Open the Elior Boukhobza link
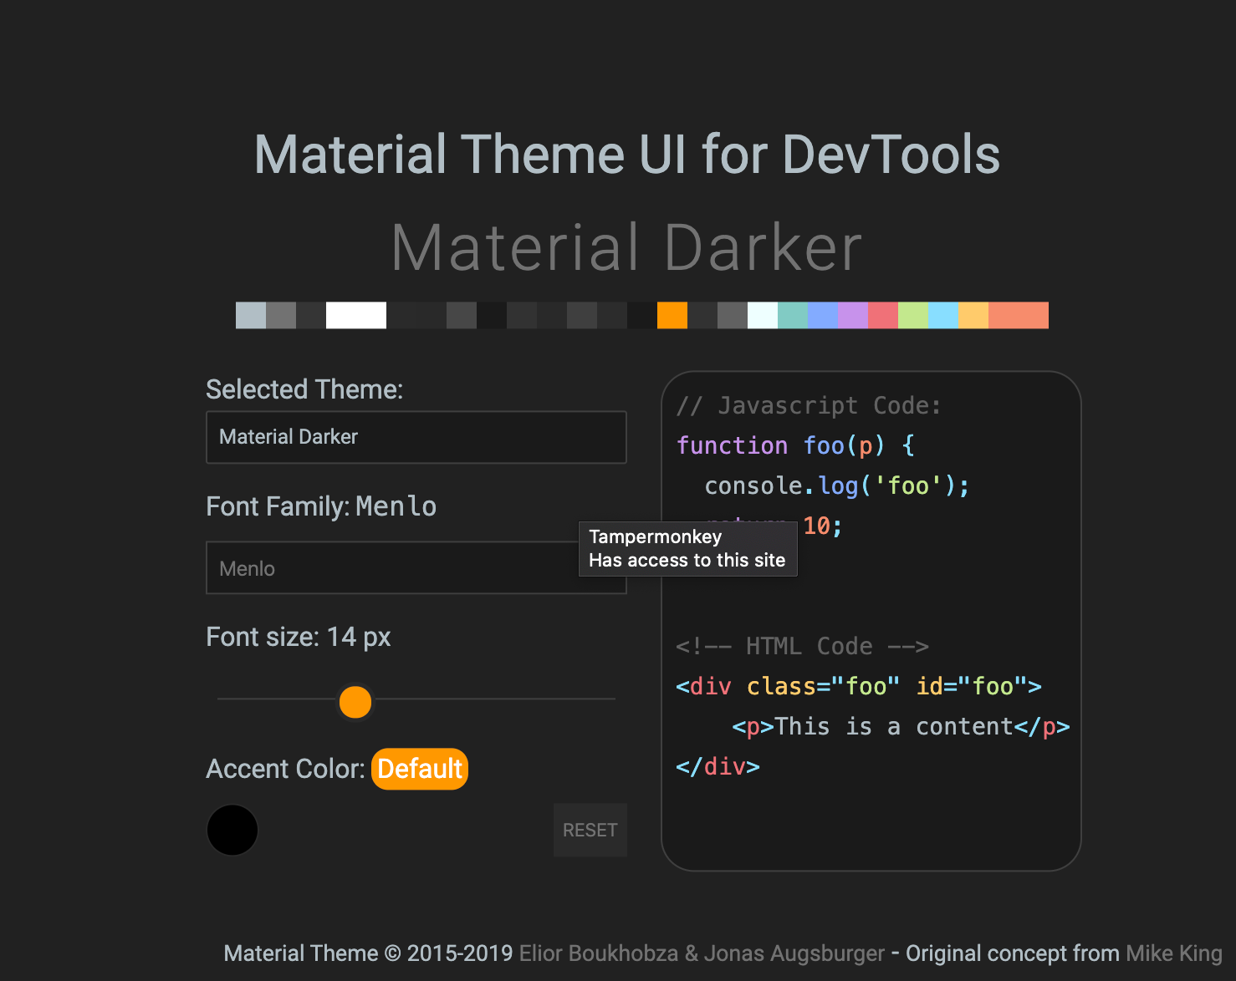 598,953
